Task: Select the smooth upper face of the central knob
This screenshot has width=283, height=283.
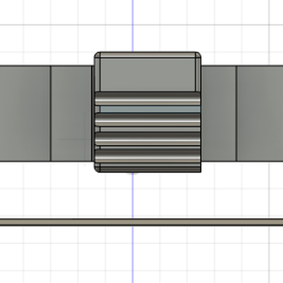Action: pos(148,75)
